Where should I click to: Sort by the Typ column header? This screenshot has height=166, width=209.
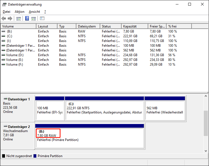point(67,26)
